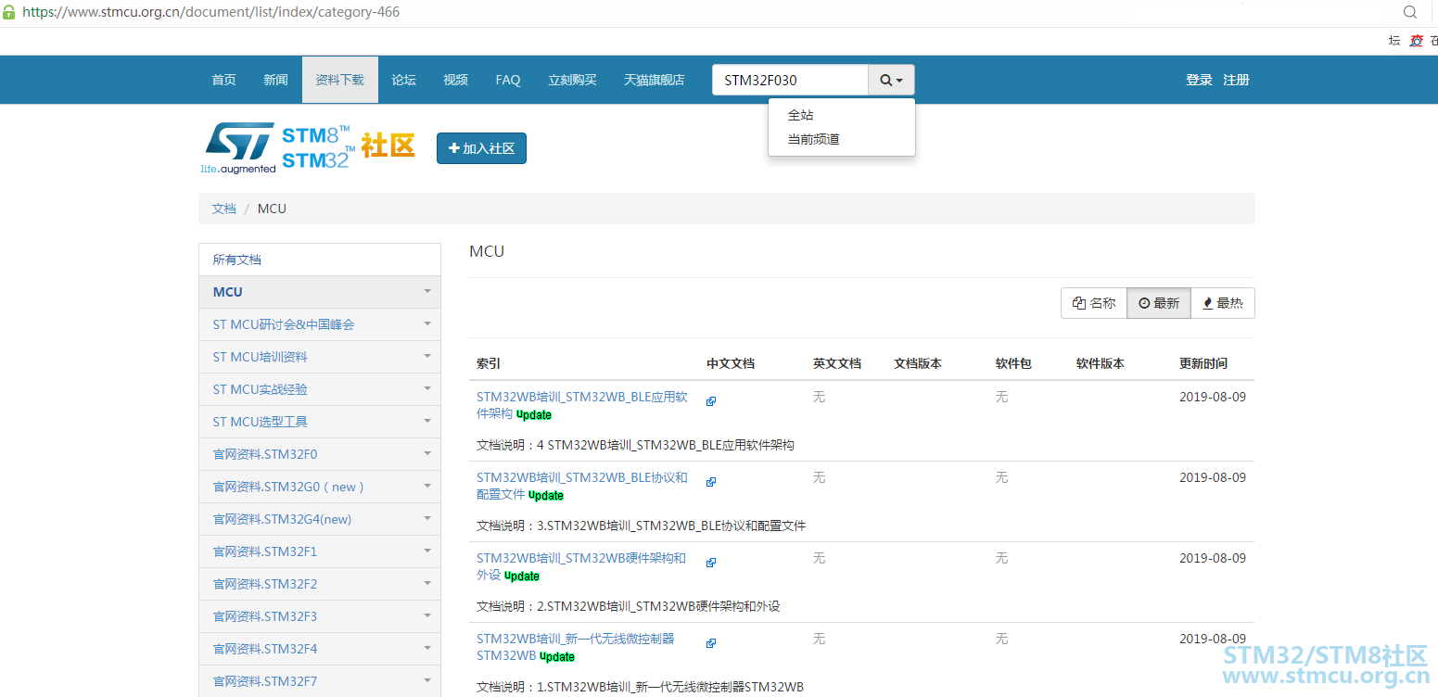Expand ST MCU研讨会&中国峰会 category arrow
Screen dimensions: 1438x697
coord(427,324)
